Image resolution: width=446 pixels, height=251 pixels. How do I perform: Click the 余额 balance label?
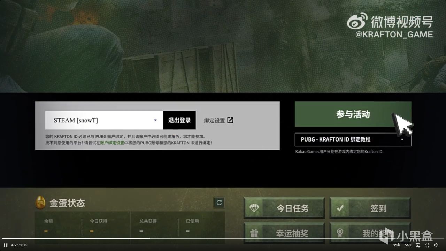48,221
